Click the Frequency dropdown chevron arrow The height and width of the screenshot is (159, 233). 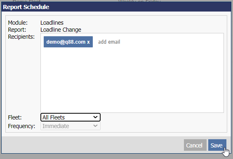pos(95,126)
